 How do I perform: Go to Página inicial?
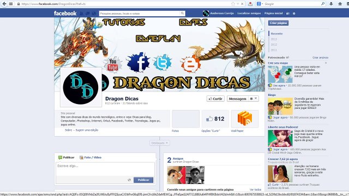[274, 13]
